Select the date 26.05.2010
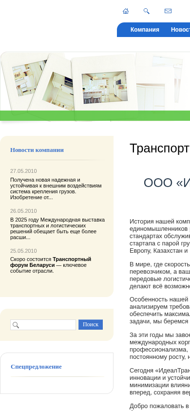The width and height of the screenshot is (190, 411). (23, 211)
